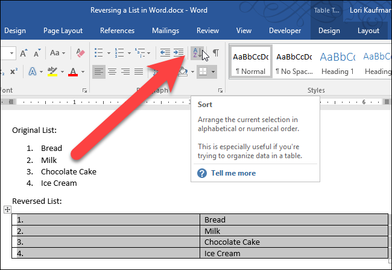Apply the Heading 1 style
Viewport: 392px width, 270px height.
(337, 63)
